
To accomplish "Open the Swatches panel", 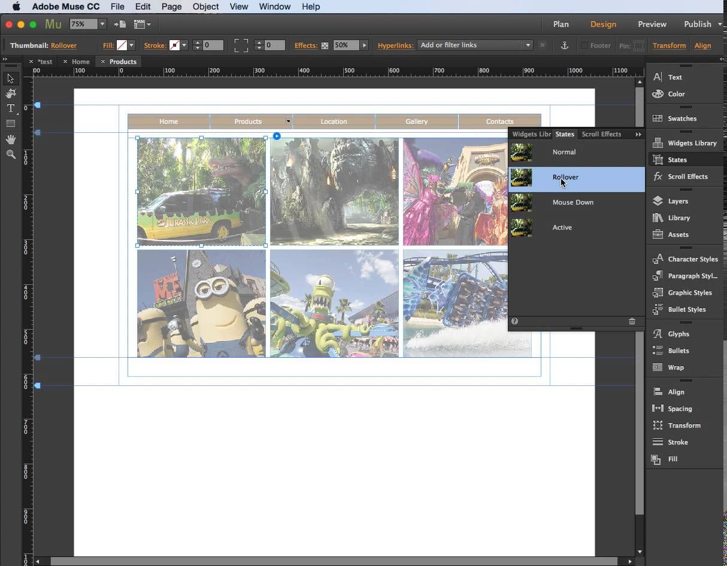I will tap(681, 118).
